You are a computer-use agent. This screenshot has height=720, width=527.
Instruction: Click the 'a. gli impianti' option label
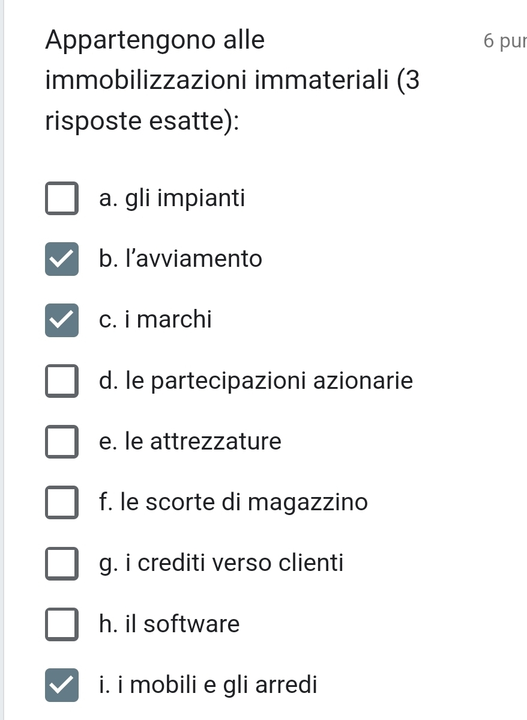coord(172,198)
